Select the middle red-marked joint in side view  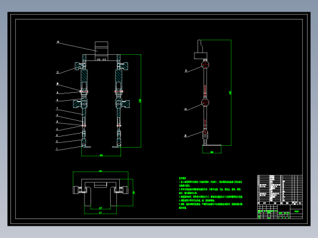coord(205,103)
